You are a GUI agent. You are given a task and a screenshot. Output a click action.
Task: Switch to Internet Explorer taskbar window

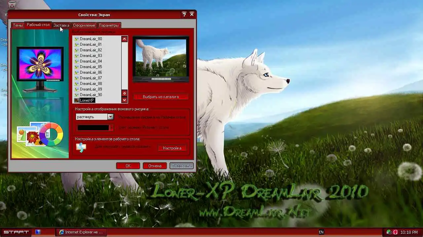(x=81, y=232)
